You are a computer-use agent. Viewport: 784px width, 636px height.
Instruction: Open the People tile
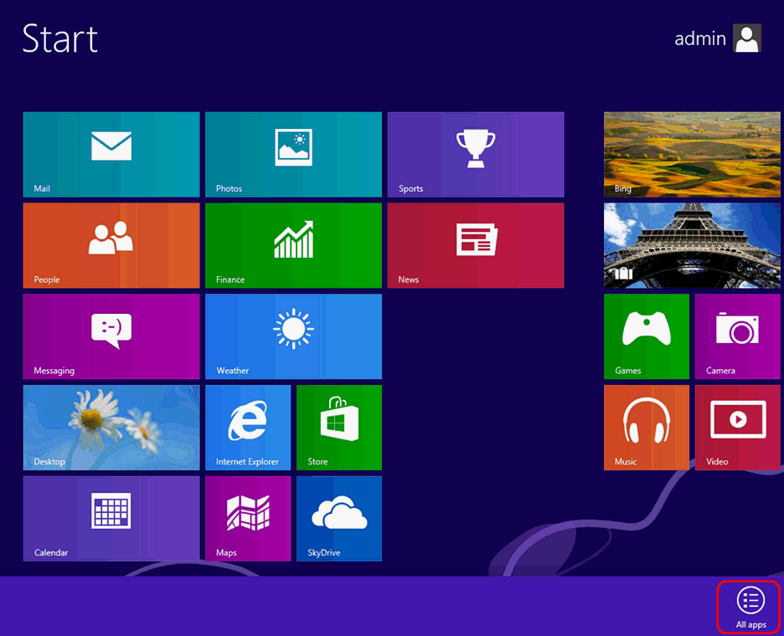coord(111,245)
